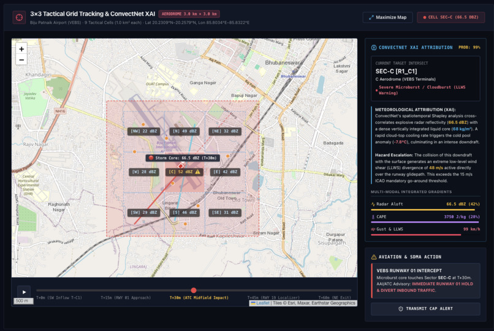Jump to T+60m NE Exit step
The image size is (494, 331).
coord(334,298)
